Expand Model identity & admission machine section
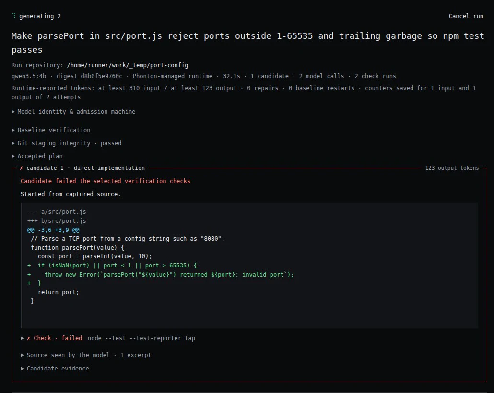 [73, 112]
